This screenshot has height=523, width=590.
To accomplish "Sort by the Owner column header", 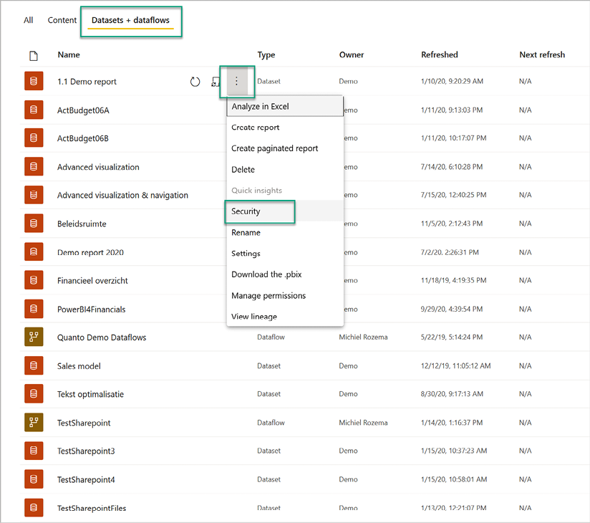I will tap(352, 55).
